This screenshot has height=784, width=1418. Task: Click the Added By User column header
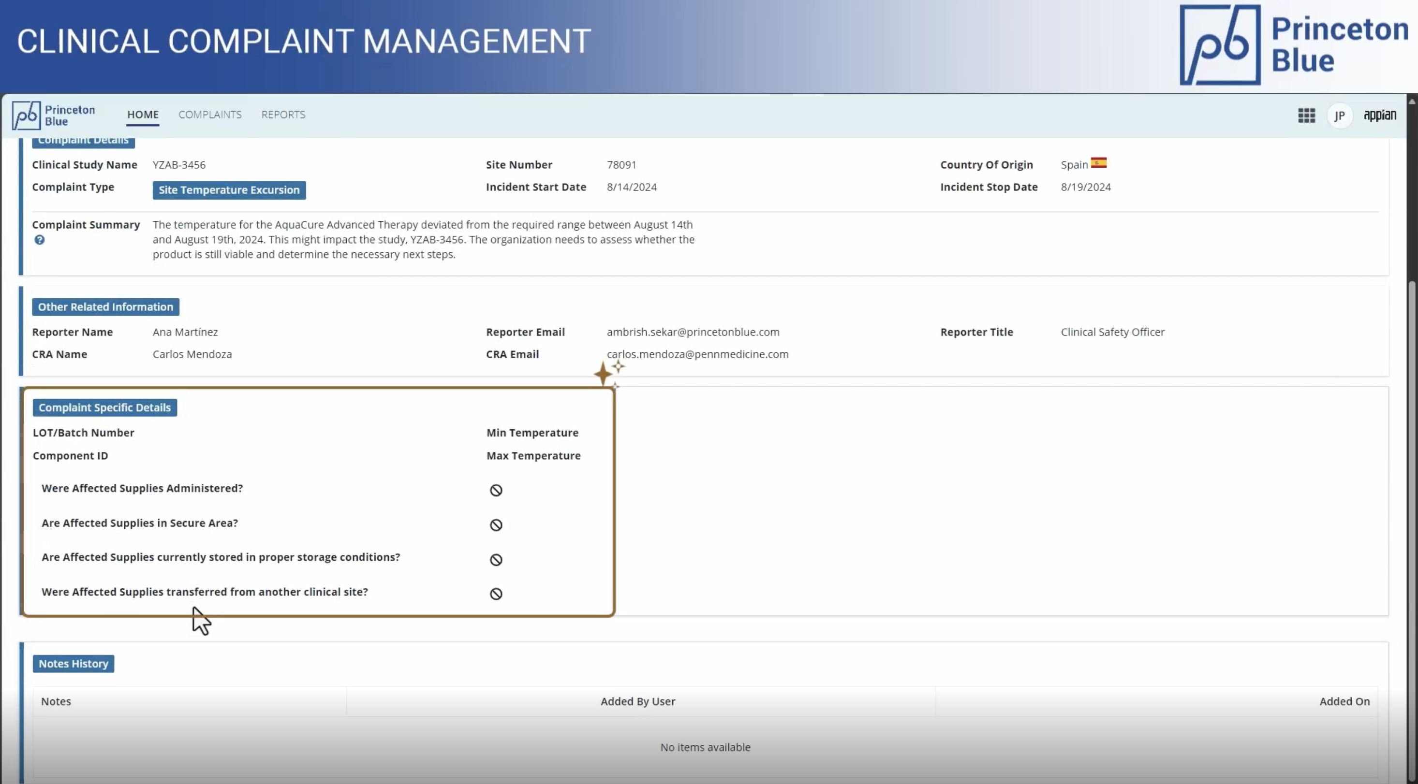[x=637, y=701]
